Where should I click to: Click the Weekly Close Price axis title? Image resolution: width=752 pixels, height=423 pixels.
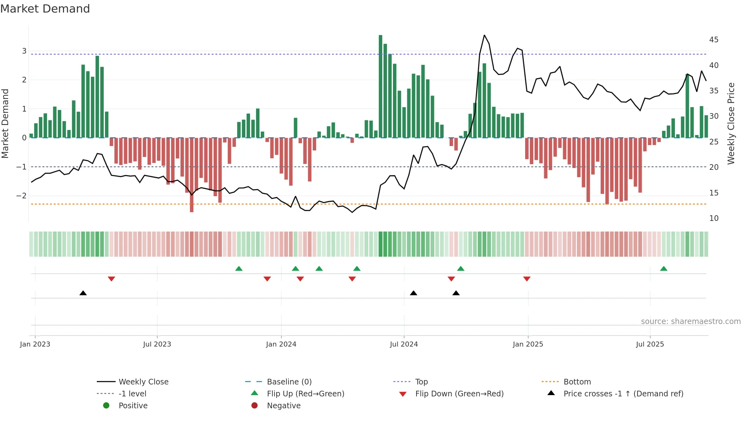pos(731,123)
